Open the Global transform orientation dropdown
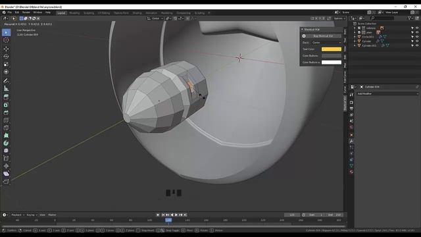 155,18
